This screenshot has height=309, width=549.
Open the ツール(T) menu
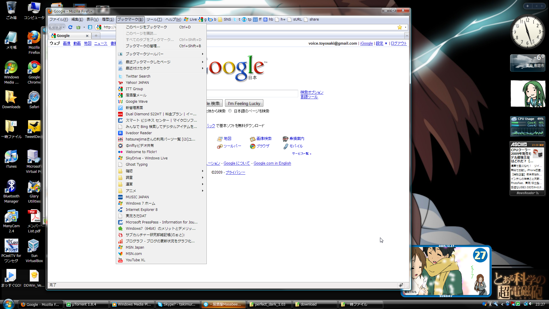154,19
